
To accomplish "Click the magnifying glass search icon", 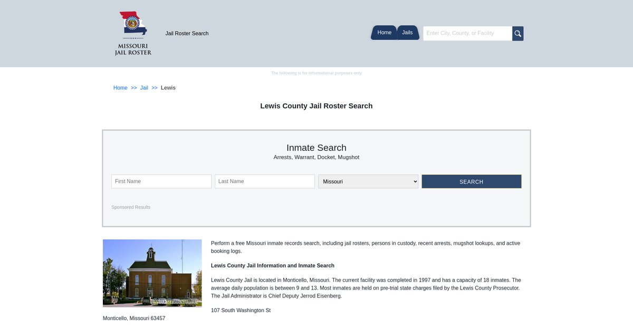I will click(x=518, y=34).
